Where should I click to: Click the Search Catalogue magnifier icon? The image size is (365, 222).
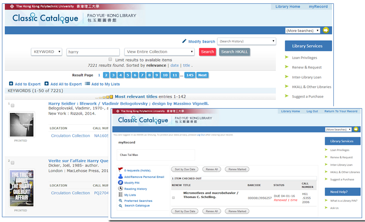(120, 206)
